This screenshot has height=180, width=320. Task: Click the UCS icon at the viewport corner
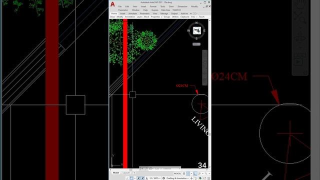[116, 160]
